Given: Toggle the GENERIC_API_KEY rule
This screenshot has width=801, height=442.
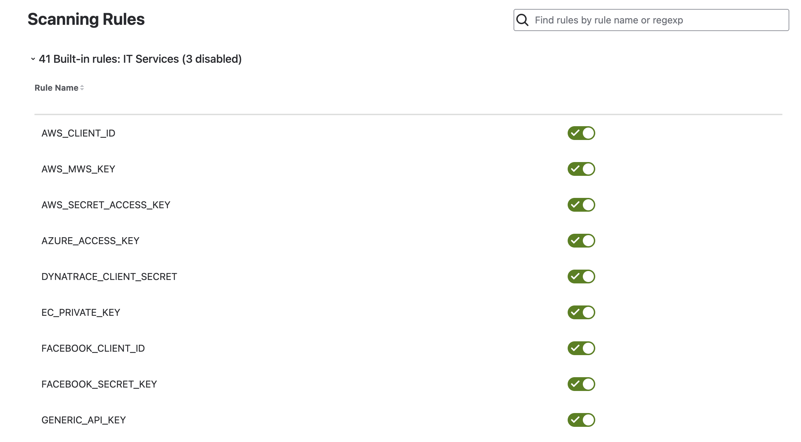Looking at the screenshot, I should coord(581,420).
